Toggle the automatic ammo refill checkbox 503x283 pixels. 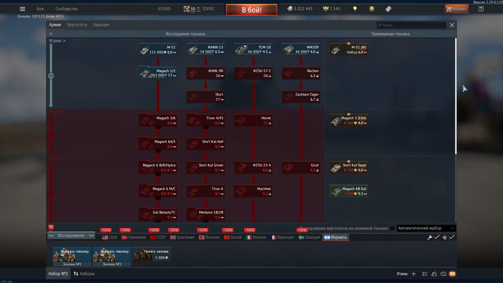(x=452, y=237)
